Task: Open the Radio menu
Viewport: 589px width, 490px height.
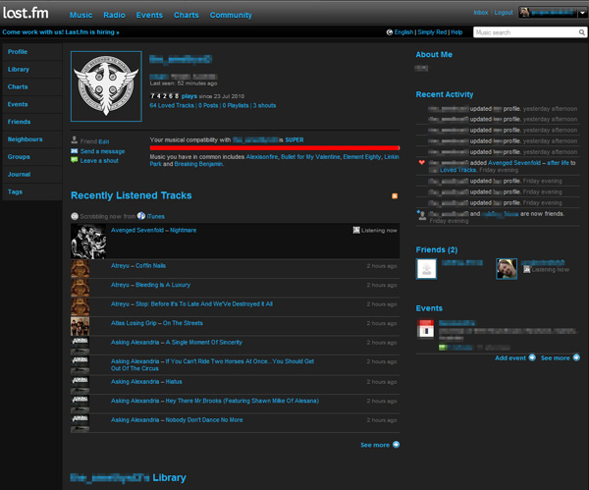Action: 114,15
